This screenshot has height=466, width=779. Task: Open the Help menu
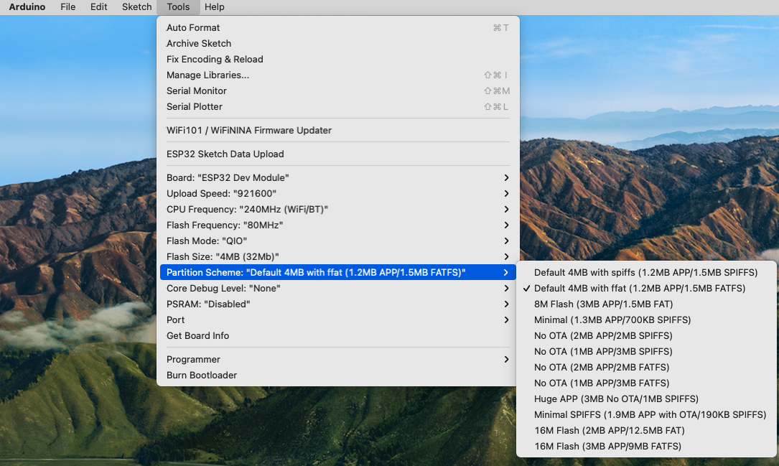pyautogui.click(x=215, y=7)
